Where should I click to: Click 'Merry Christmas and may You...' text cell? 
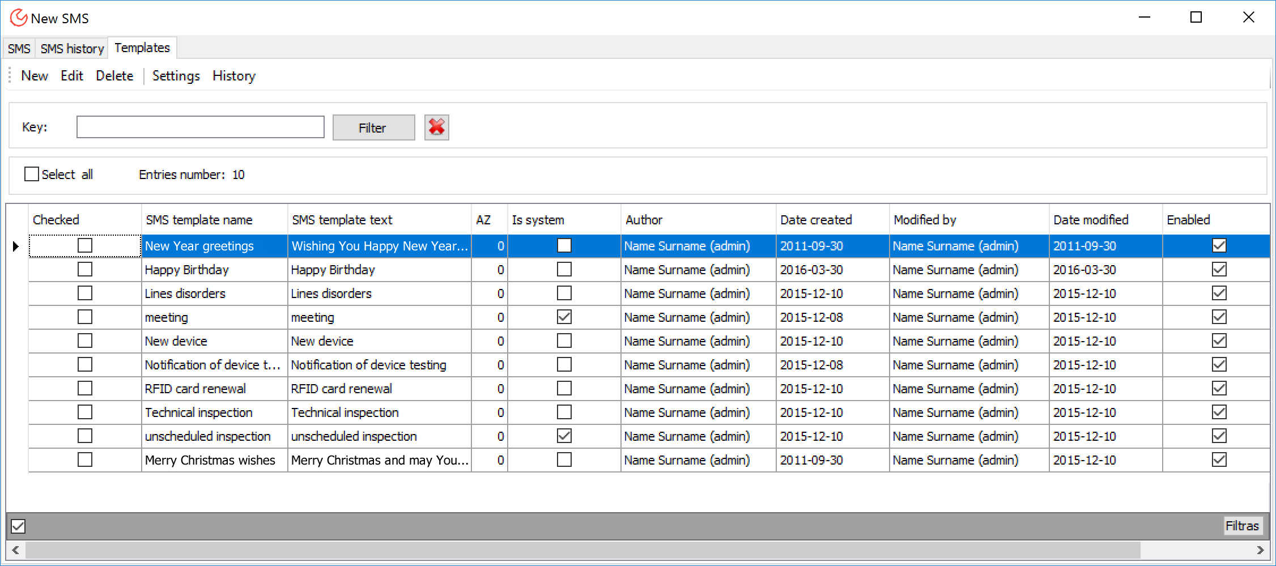coord(380,460)
